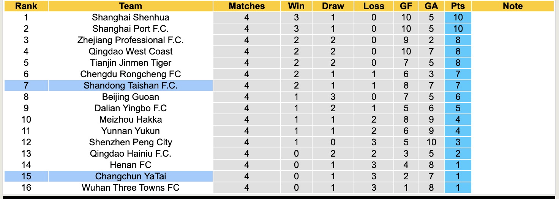Sort by the Pts column header
Image resolution: width=559 pixels, height=199 pixels.
(x=458, y=6)
